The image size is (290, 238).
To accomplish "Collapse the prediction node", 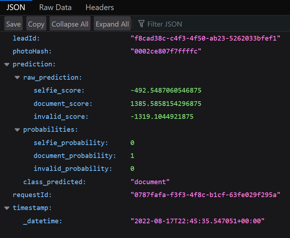I will point(6,65).
